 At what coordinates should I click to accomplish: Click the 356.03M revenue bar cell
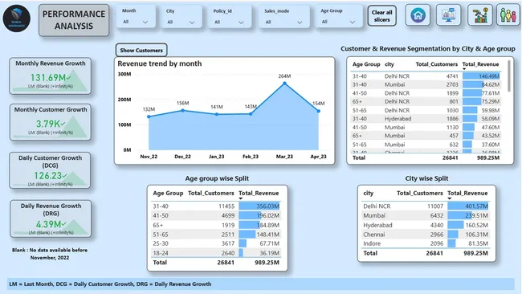pyautogui.click(x=259, y=206)
